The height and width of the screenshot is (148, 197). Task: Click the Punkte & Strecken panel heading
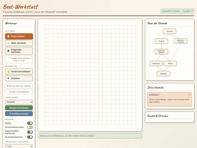pyautogui.click(x=158, y=116)
